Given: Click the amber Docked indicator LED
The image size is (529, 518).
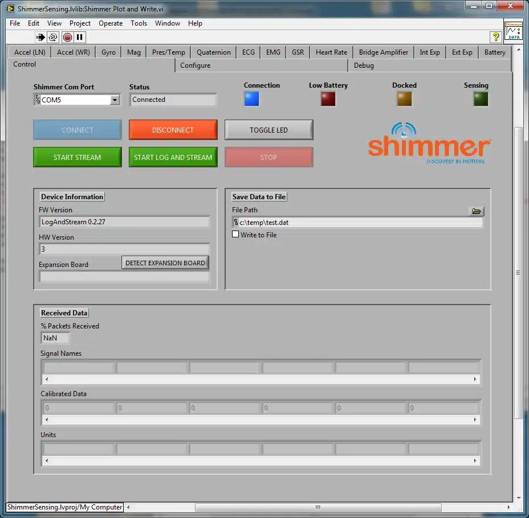Looking at the screenshot, I should [405, 99].
